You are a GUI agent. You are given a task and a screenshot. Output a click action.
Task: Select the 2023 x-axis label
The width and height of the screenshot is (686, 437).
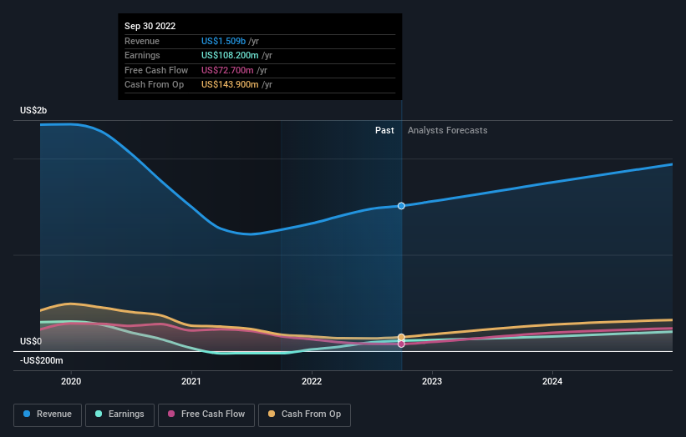[432, 381]
